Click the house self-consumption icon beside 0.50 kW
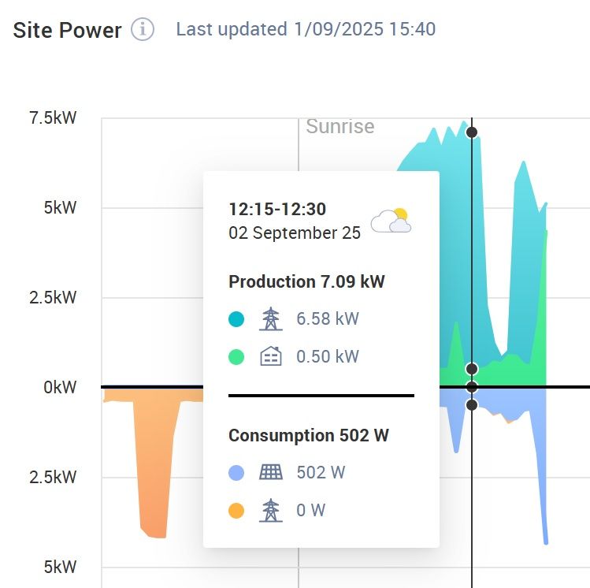The height and width of the screenshot is (588, 590). pos(270,356)
